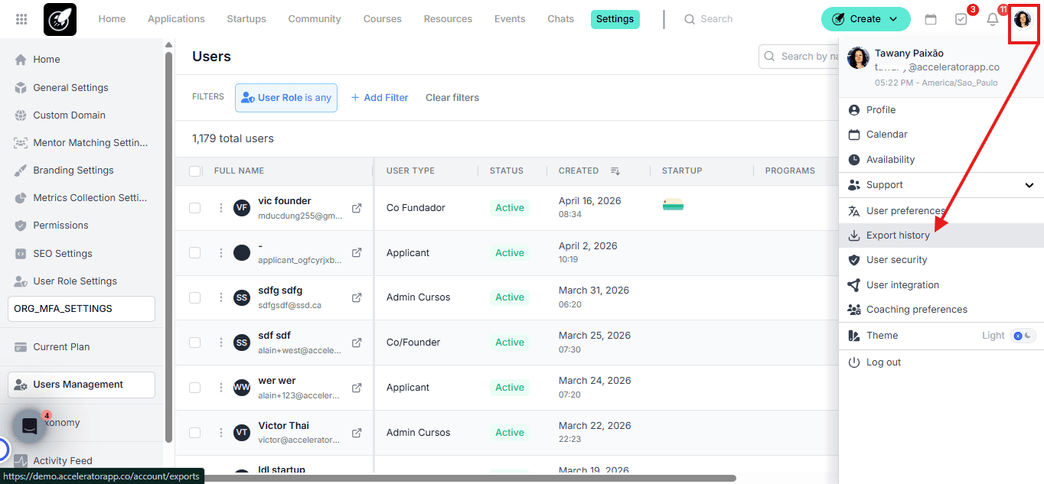This screenshot has height=484, width=1044.
Task: Go to the Applications tab
Action: click(176, 19)
